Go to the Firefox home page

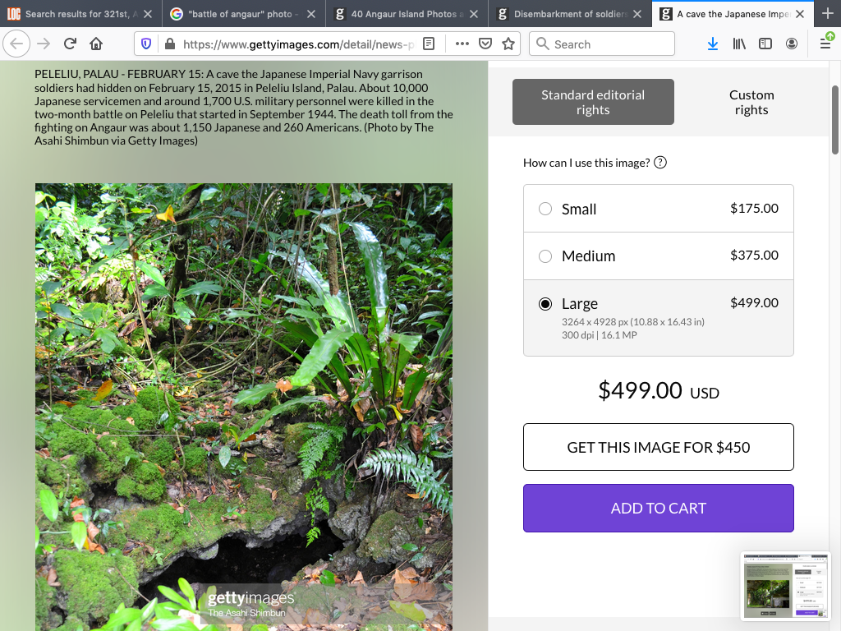tap(96, 44)
